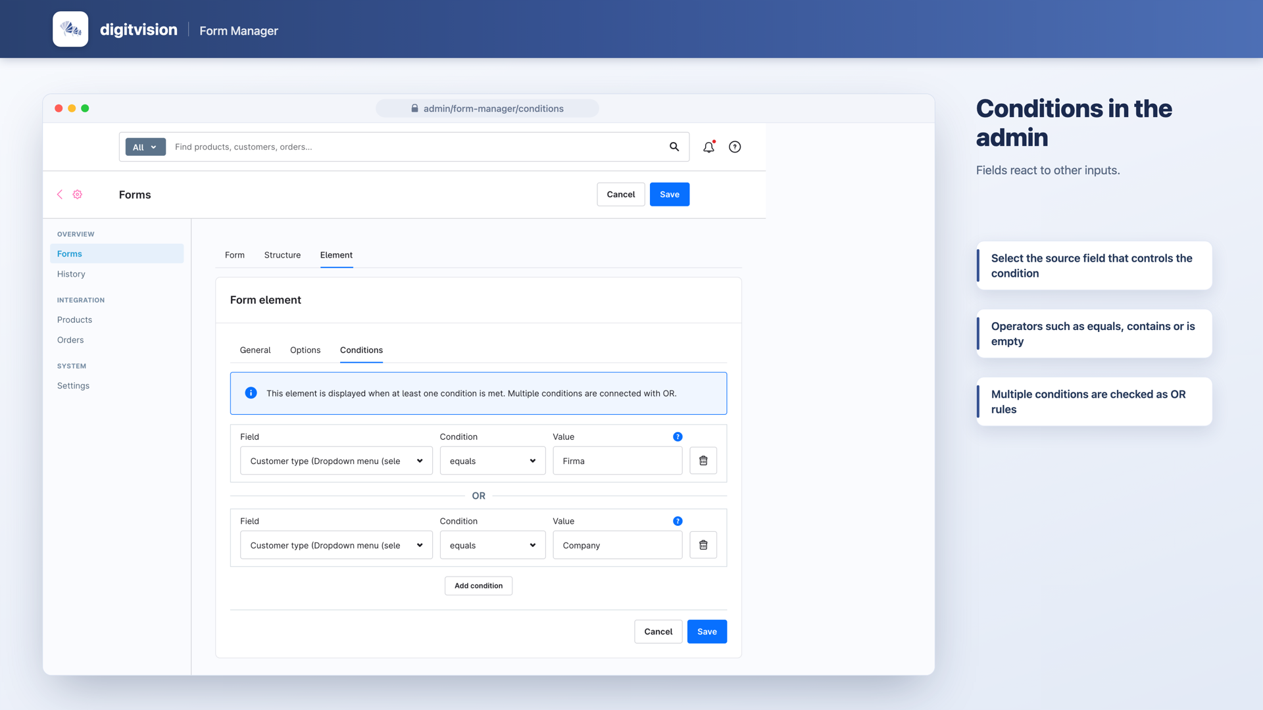Click the pink gear icon beside Forms
Screen dimensions: 1263x710
coord(78,195)
